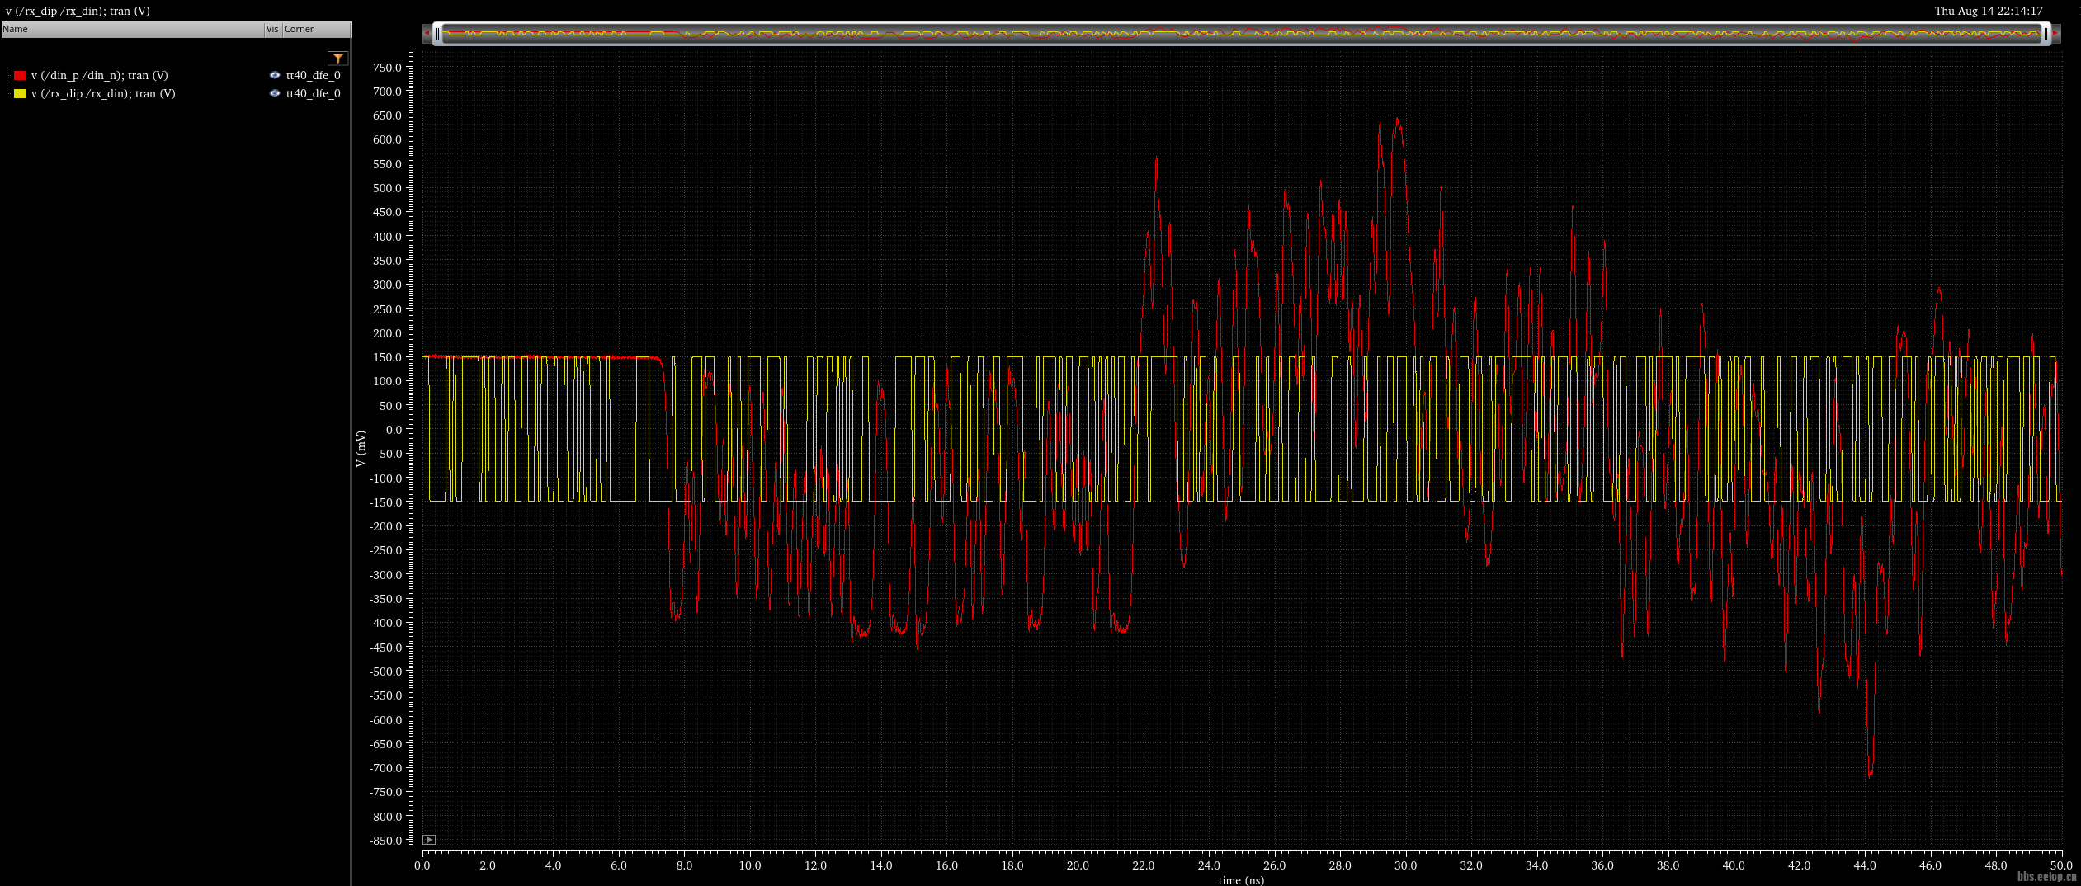Click the date stamp Thu Aug 14 22:14:17

[1989, 11]
